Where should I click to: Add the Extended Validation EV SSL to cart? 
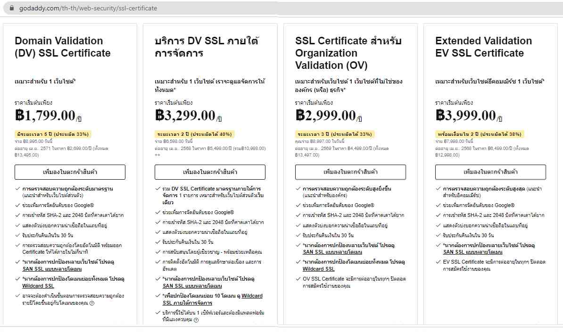(x=490, y=172)
